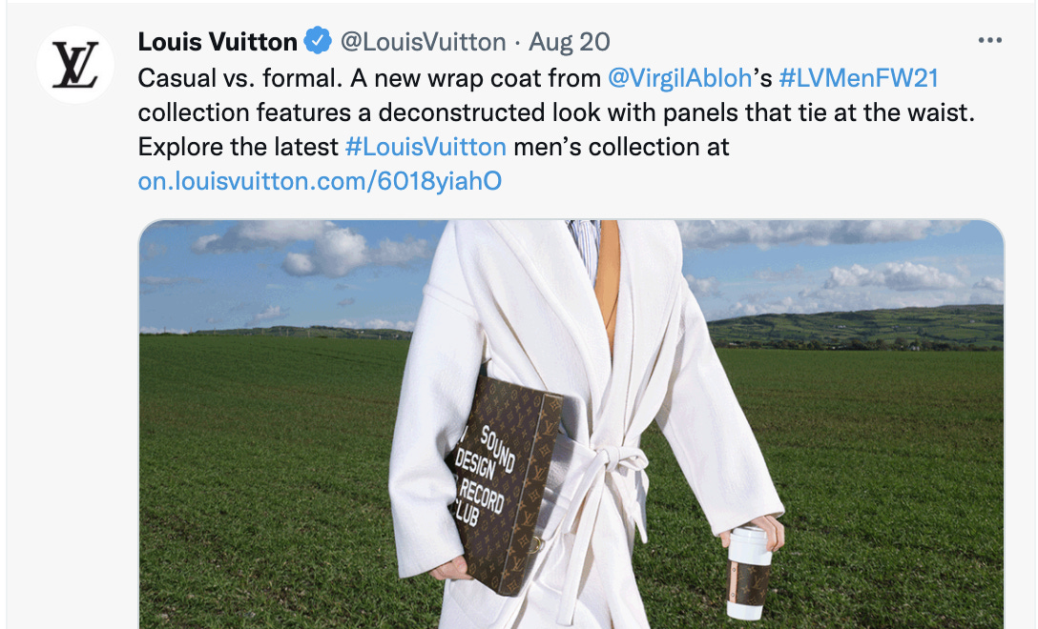Screen dimensions: 1038x629
Task: Follow the #LouisVuitton hashtag
Action: (x=426, y=146)
